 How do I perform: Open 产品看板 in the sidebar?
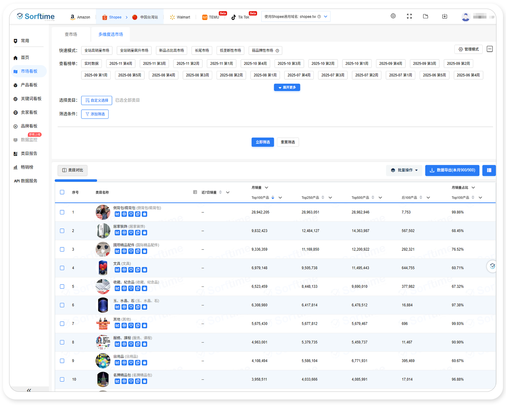(x=29, y=85)
